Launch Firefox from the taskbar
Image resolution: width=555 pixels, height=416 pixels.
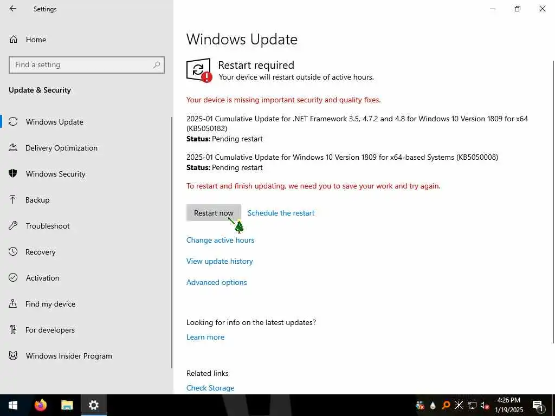[x=40, y=405]
